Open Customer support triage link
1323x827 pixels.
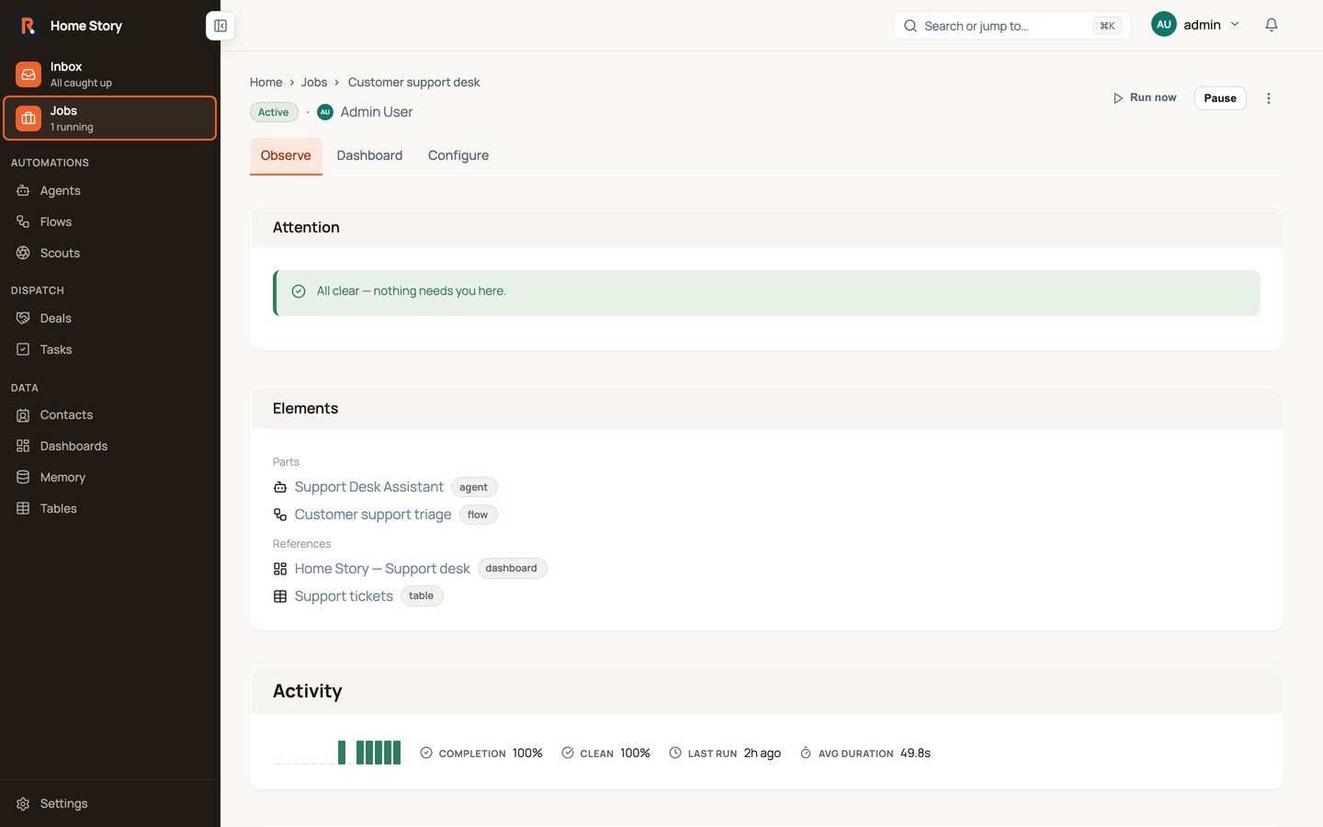(x=373, y=515)
